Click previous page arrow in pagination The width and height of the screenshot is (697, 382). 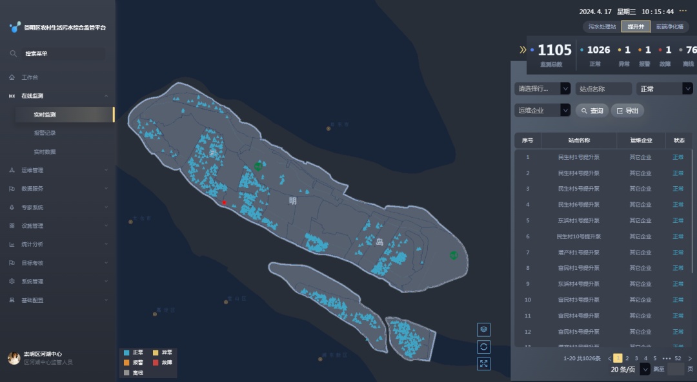point(609,358)
